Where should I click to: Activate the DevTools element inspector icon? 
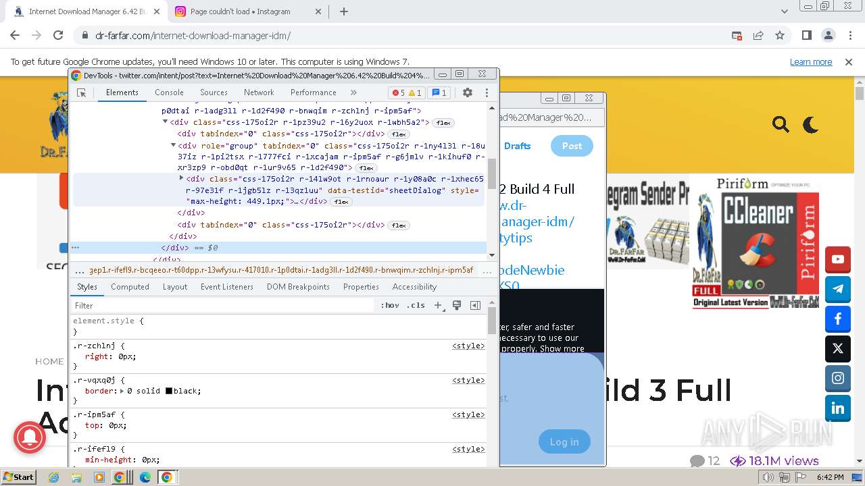click(81, 93)
